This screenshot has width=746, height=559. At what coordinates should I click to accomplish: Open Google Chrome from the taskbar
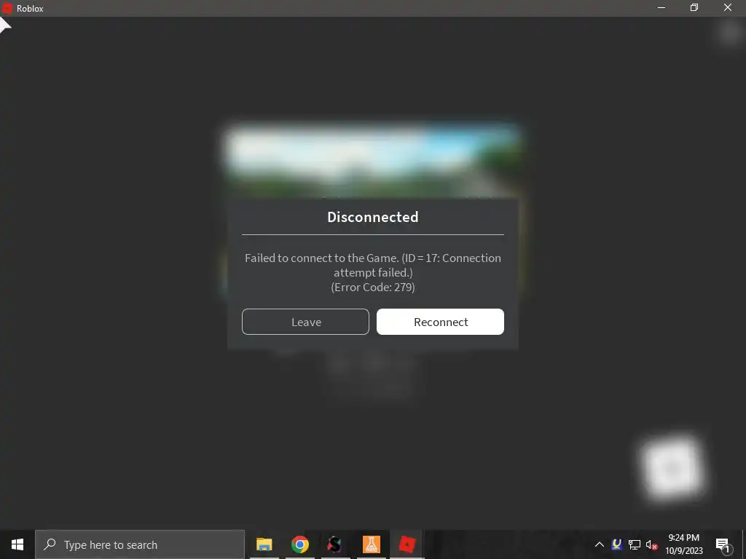coord(299,544)
